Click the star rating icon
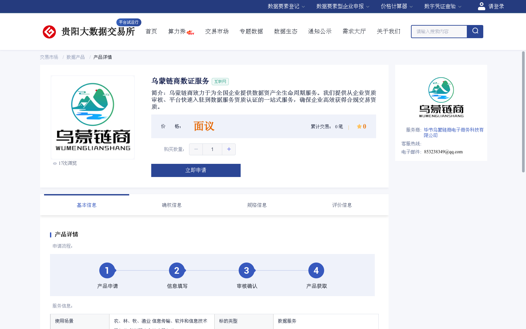Viewport: 526px width, 329px height. pos(359,126)
